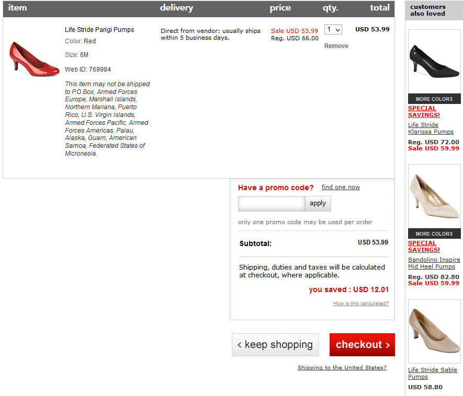Click the keep shopping button
This screenshot has height=396, width=463.
275,345
